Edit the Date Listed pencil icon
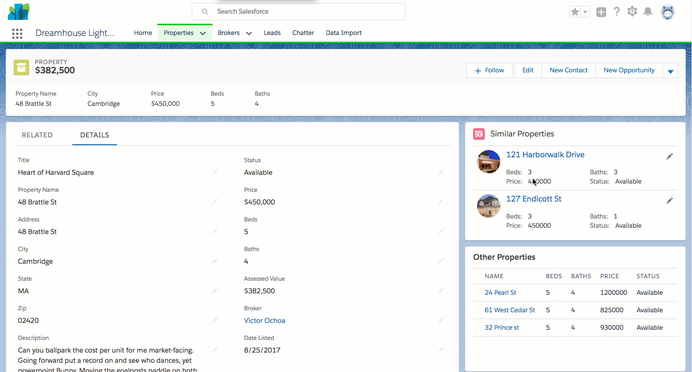 [441, 350]
